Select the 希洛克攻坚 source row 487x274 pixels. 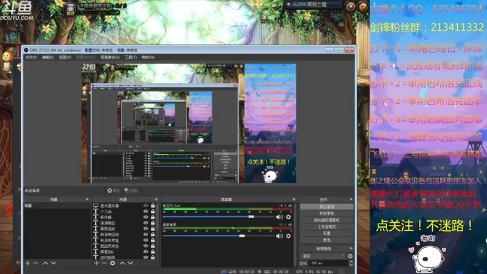(x=124, y=240)
